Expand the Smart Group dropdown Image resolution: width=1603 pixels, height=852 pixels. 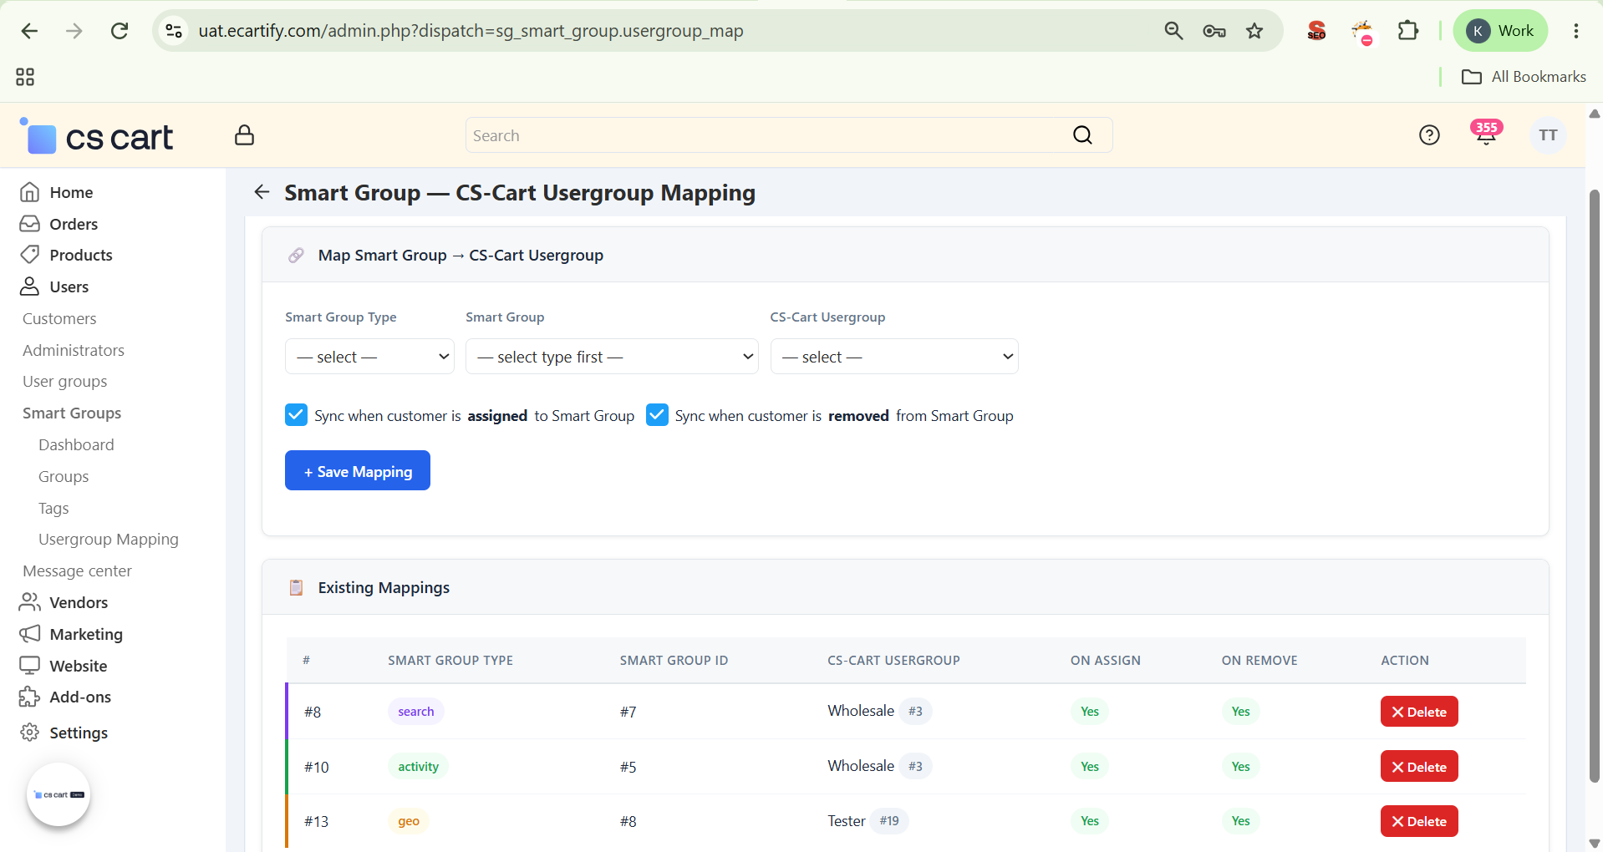pyautogui.click(x=612, y=357)
